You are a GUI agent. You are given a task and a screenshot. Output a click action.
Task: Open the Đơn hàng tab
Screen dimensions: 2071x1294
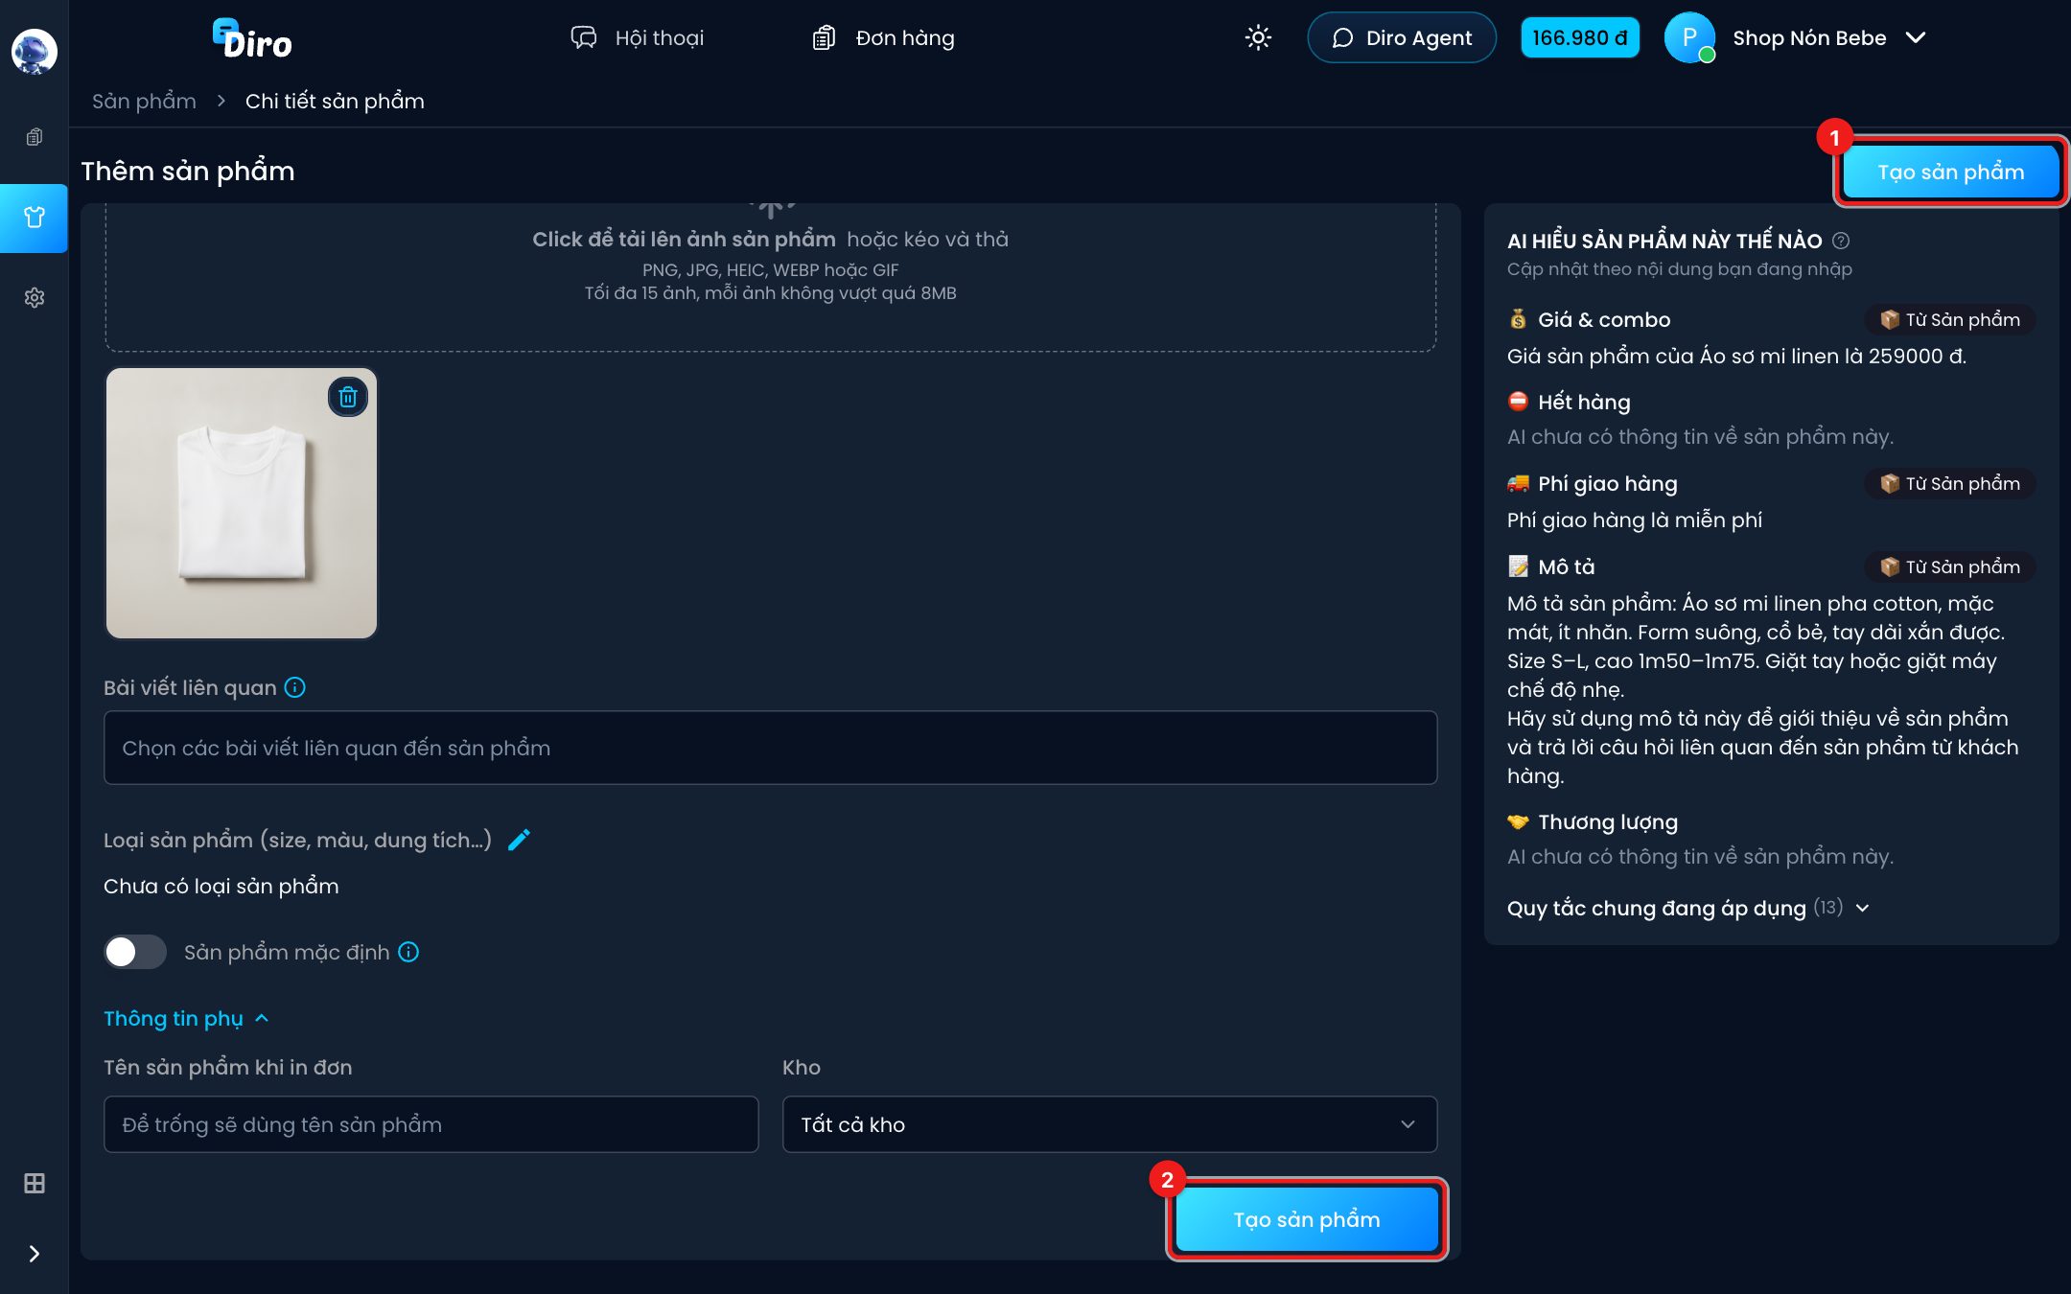tap(883, 37)
